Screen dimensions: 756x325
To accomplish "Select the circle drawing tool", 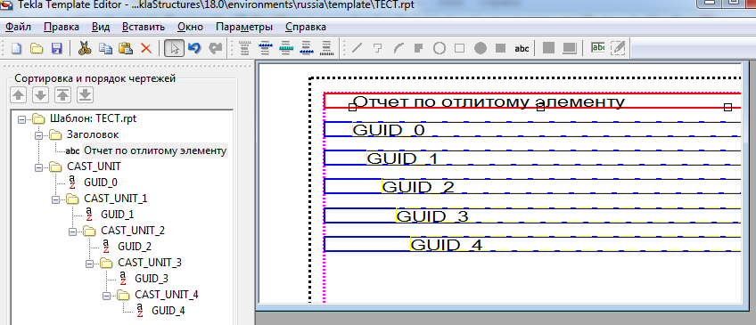I will 439,48.
